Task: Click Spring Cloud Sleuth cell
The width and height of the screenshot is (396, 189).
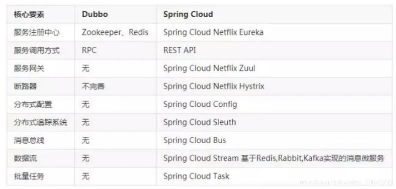Action: click(x=200, y=122)
